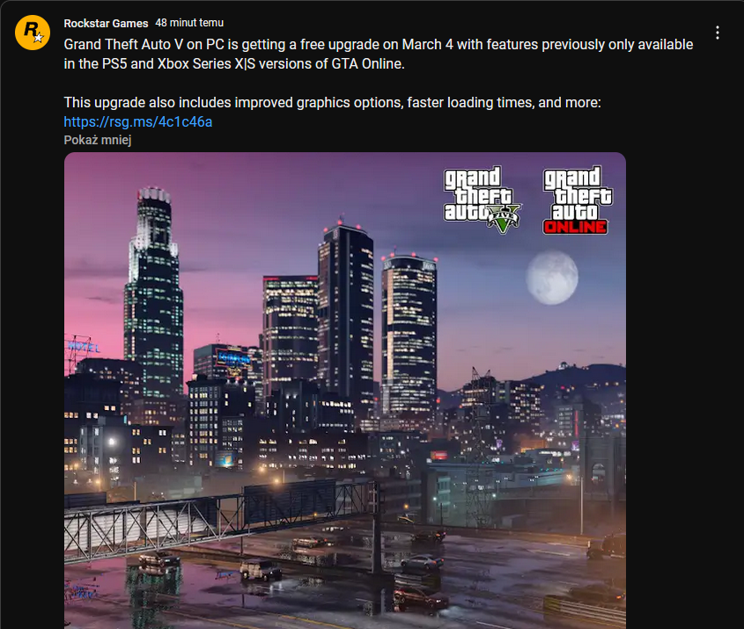Click the full moon in the image
This screenshot has height=629, width=744.
pyautogui.click(x=552, y=278)
